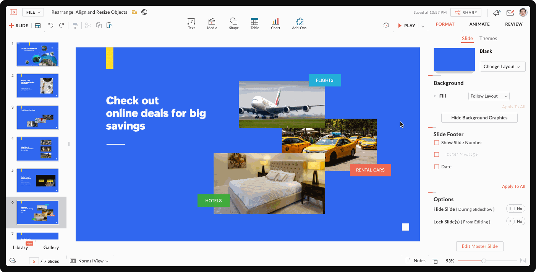The height and width of the screenshot is (272, 536).
Task: Click the slide number input field
Action: click(x=34, y=261)
